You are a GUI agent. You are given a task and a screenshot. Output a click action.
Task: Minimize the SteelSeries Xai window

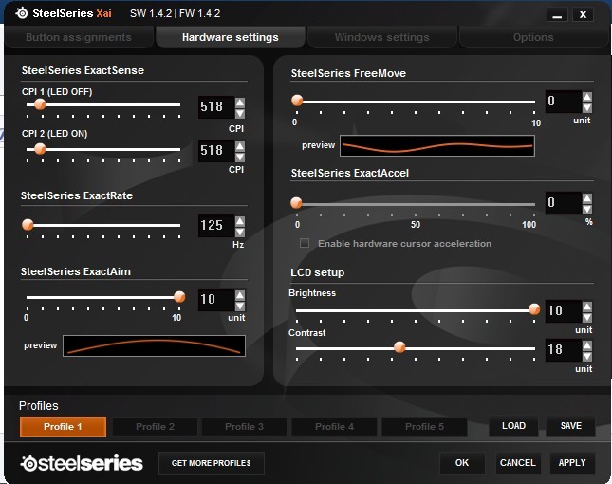coord(557,15)
